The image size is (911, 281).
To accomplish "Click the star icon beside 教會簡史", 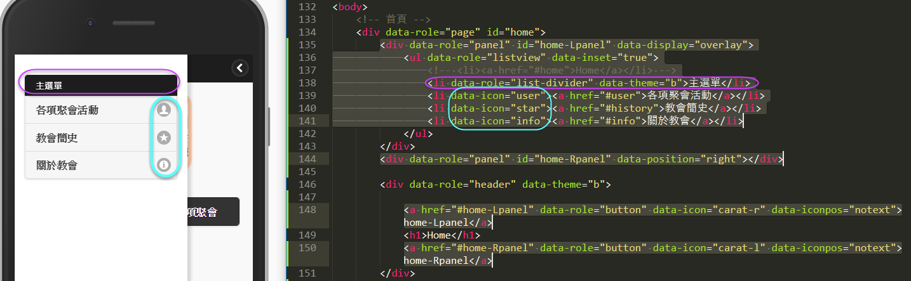I will 164,138.
